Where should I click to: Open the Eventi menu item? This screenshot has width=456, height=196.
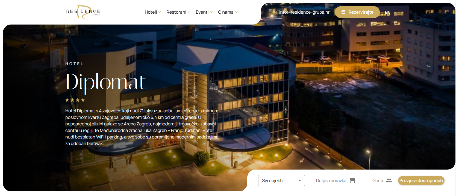coord(202,12)
